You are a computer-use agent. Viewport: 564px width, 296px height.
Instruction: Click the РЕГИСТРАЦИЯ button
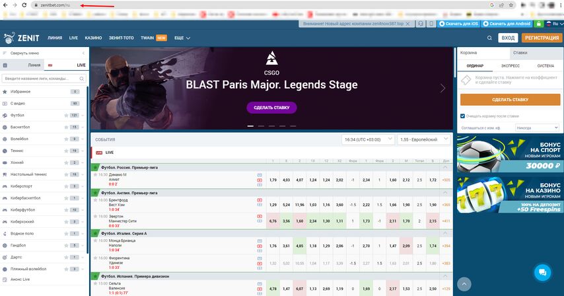point(542,38)
